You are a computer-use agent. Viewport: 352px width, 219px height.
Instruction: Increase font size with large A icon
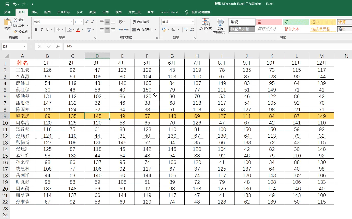click(x=87, y=22)
